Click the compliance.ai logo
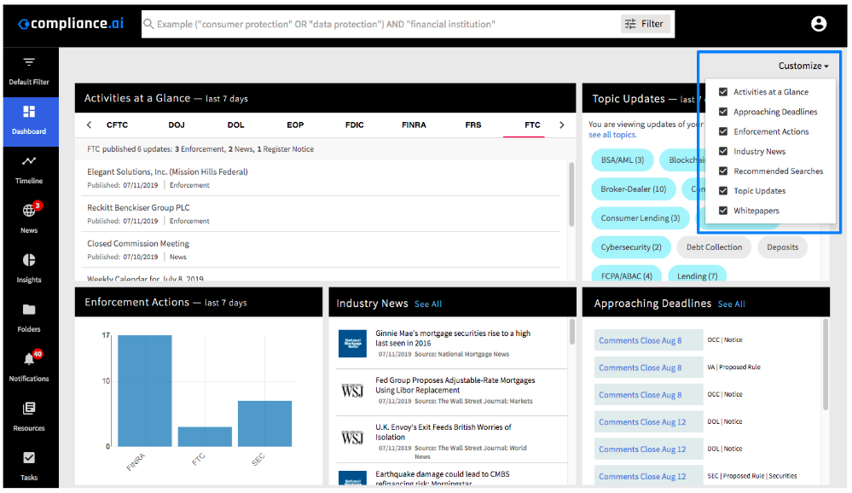 tap(71, 23)
